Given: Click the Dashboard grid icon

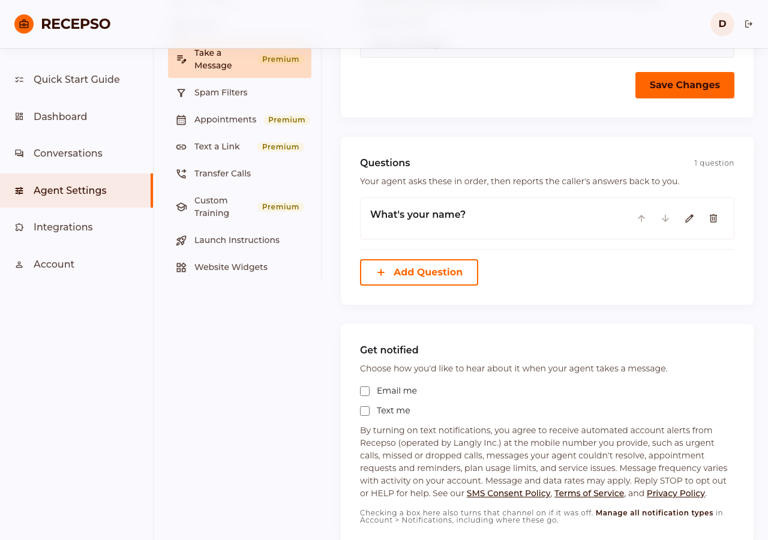Looking at the screenshot, I should click(x=19, y=116).
